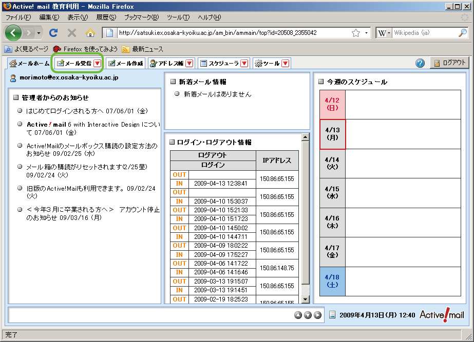Click the Firefox back arrow button
This screenshot has width=474, height=342.
14,33
